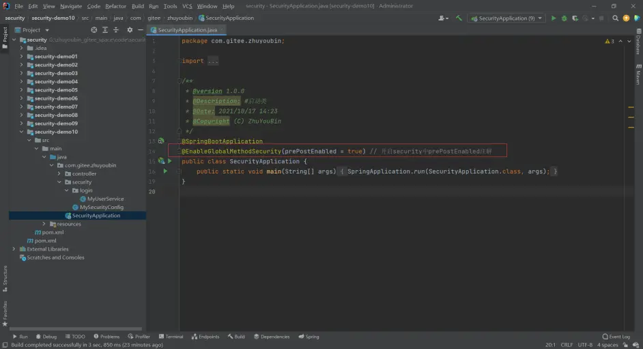Click the locate/select opened file icon
Screen dimensions: 643x349
tap(93, 30)
